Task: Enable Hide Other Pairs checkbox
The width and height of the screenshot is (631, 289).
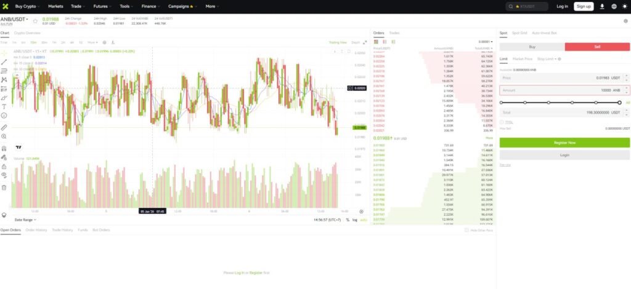Action: (x=467, y=230)
